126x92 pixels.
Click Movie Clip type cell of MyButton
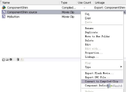tap(68, 17)
